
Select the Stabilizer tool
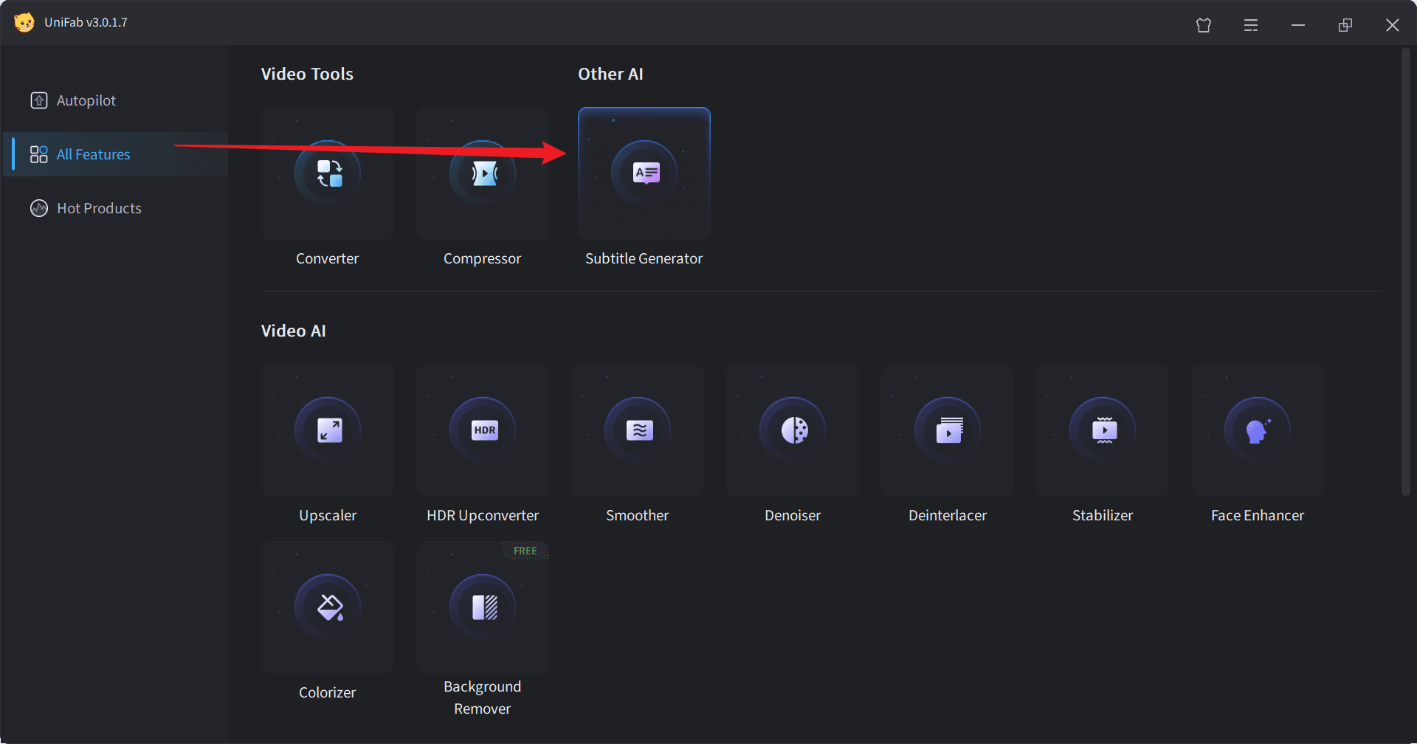[x=1103, y=430]
